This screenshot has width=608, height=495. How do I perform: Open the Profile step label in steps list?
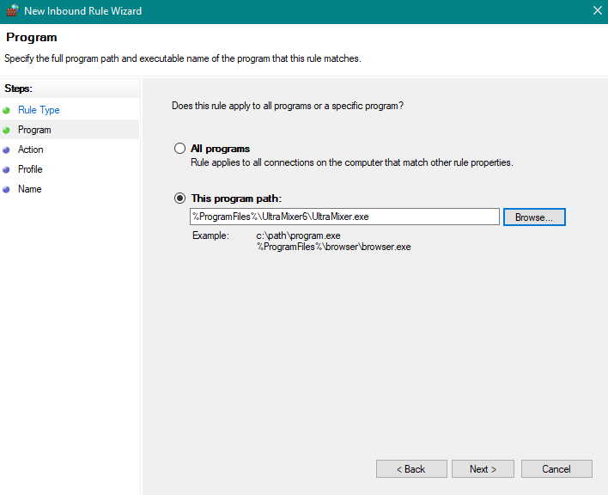click(x=30, y=169)
